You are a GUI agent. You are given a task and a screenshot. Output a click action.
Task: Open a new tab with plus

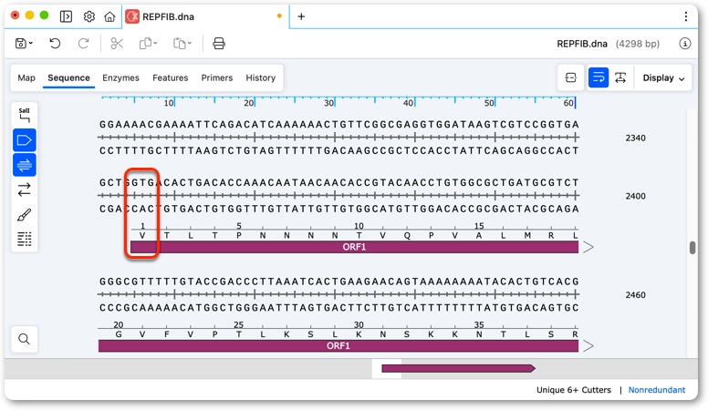tap(301, 16)
